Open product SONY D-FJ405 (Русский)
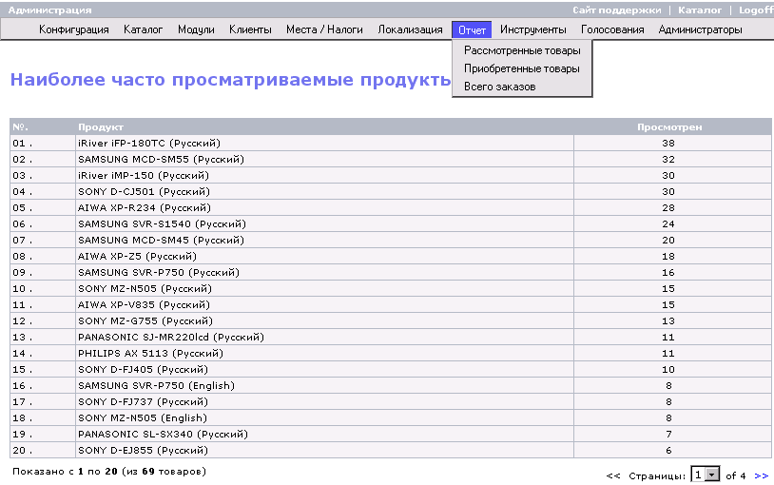Screen dimensions: 774x485 tap(144, 369)
